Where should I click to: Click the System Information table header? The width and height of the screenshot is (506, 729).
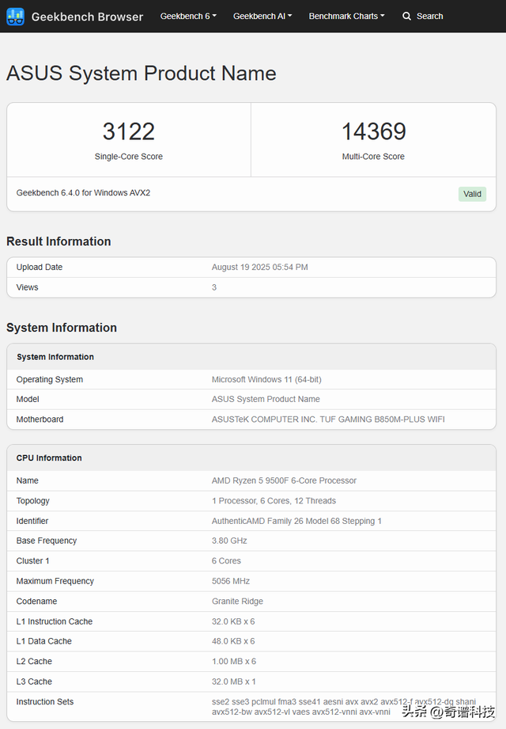[x=55, y=357]
